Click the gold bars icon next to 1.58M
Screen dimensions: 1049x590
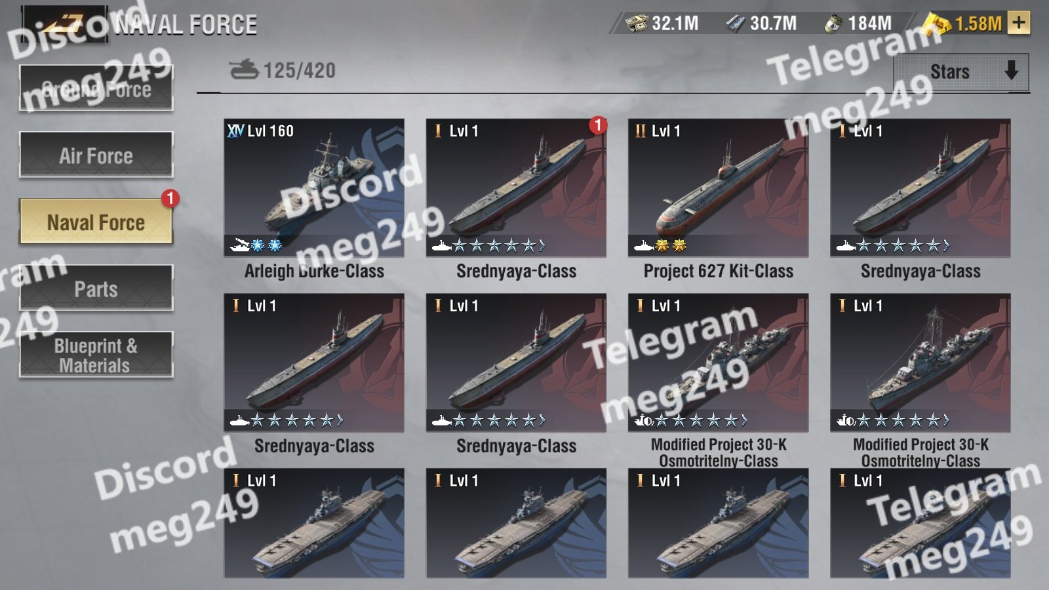click(937, 24)
